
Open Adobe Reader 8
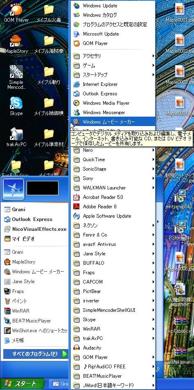[113, 206]
